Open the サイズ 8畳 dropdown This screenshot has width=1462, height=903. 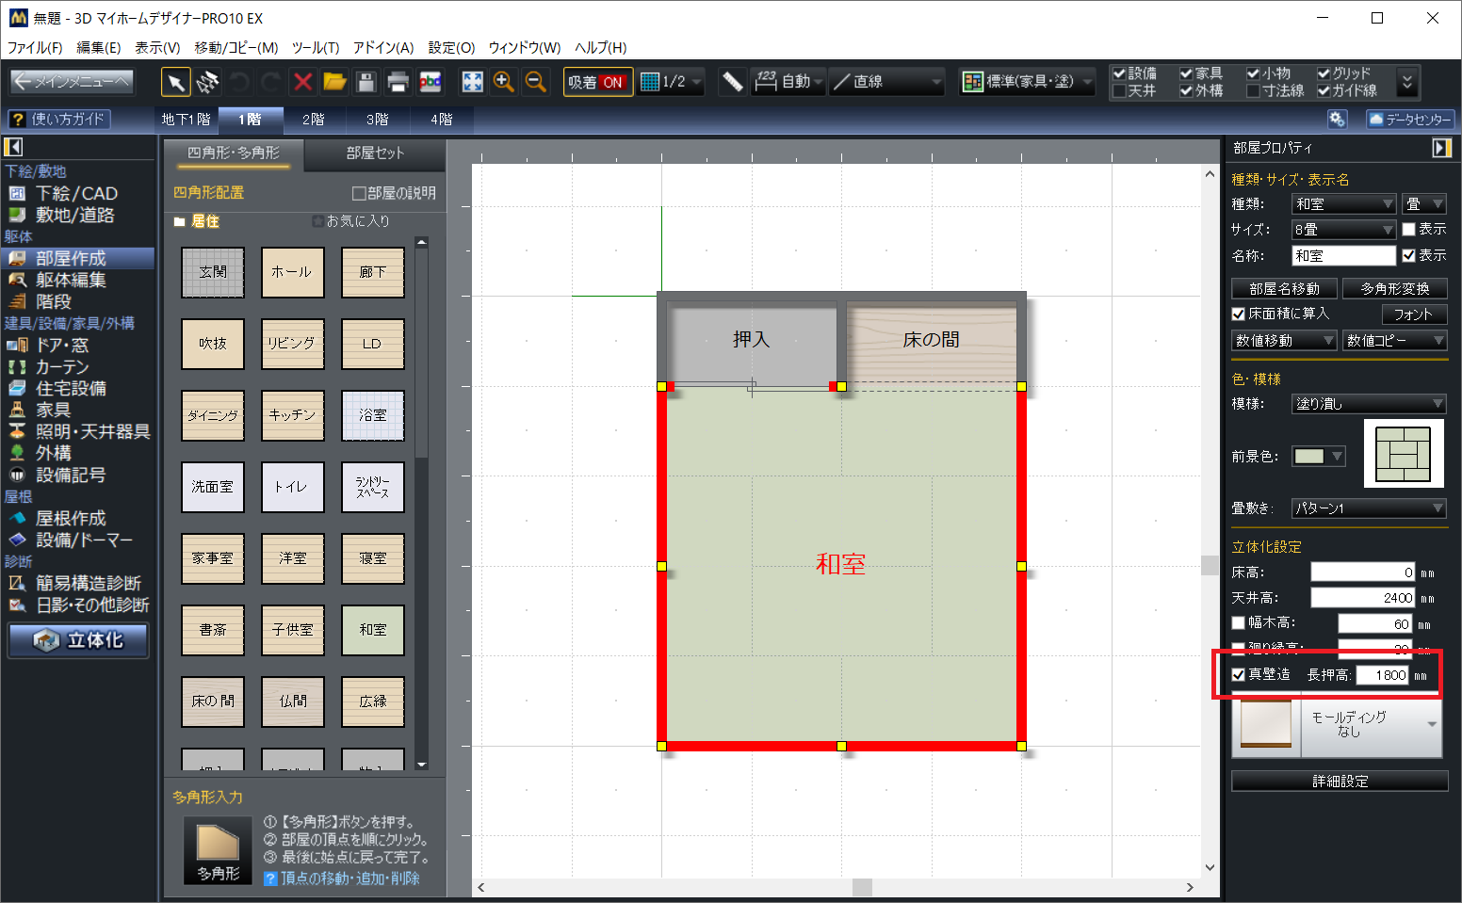point(1343,230)
